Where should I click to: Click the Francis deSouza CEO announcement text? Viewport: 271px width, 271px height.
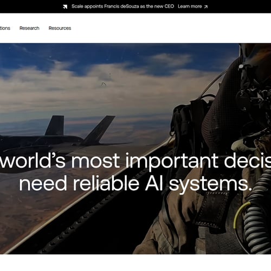pyautogui.click(x=122, y=7)
